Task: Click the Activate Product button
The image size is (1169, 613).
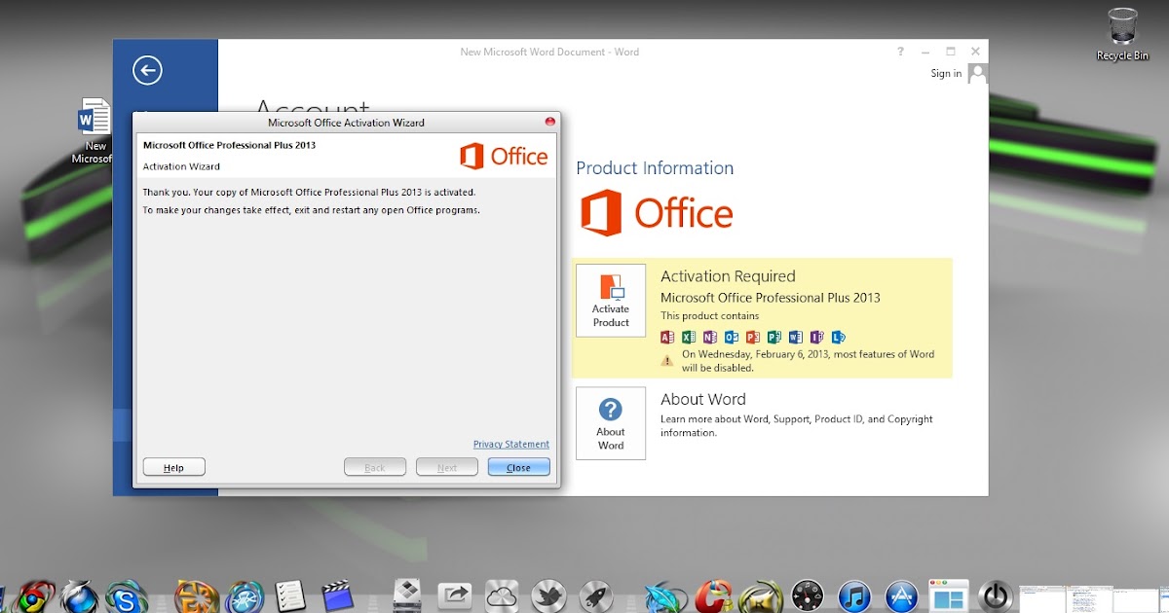Action: tap(611, 301)
